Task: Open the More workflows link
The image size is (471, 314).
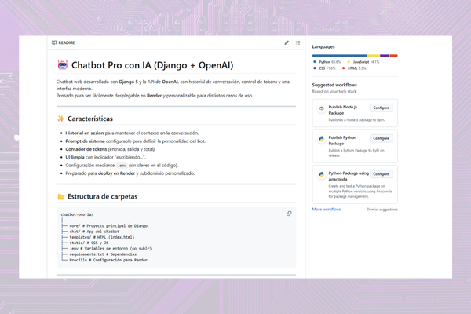Action: (x=327, y=209)
